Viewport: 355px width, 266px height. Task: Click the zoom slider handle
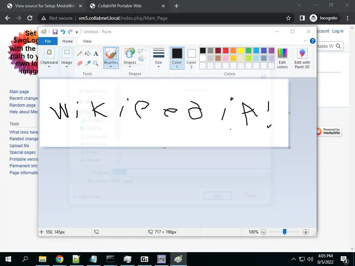(x=284, y=232)
